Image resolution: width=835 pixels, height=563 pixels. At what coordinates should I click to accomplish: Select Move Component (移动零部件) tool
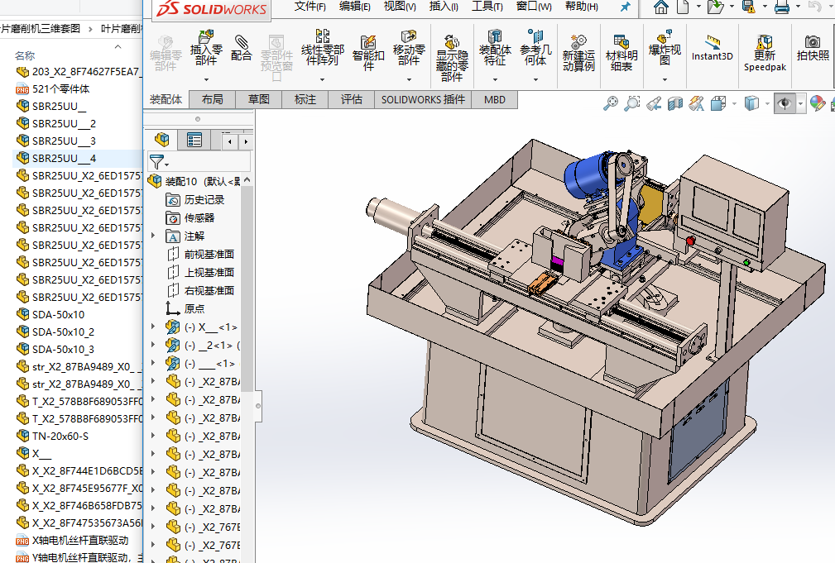(409, 48)
